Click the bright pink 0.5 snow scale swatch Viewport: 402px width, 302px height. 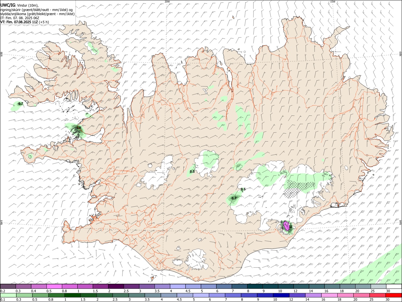pyautogui.click(x=54, y=287)
